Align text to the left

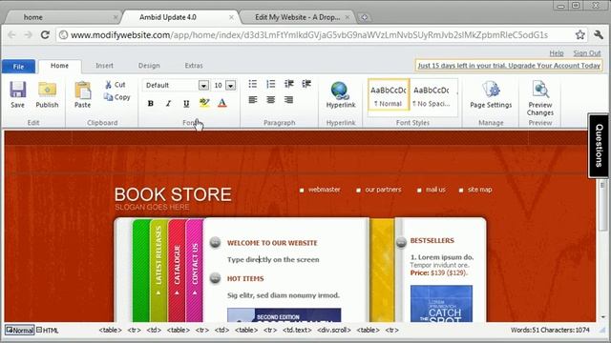[x=253, y=100]
